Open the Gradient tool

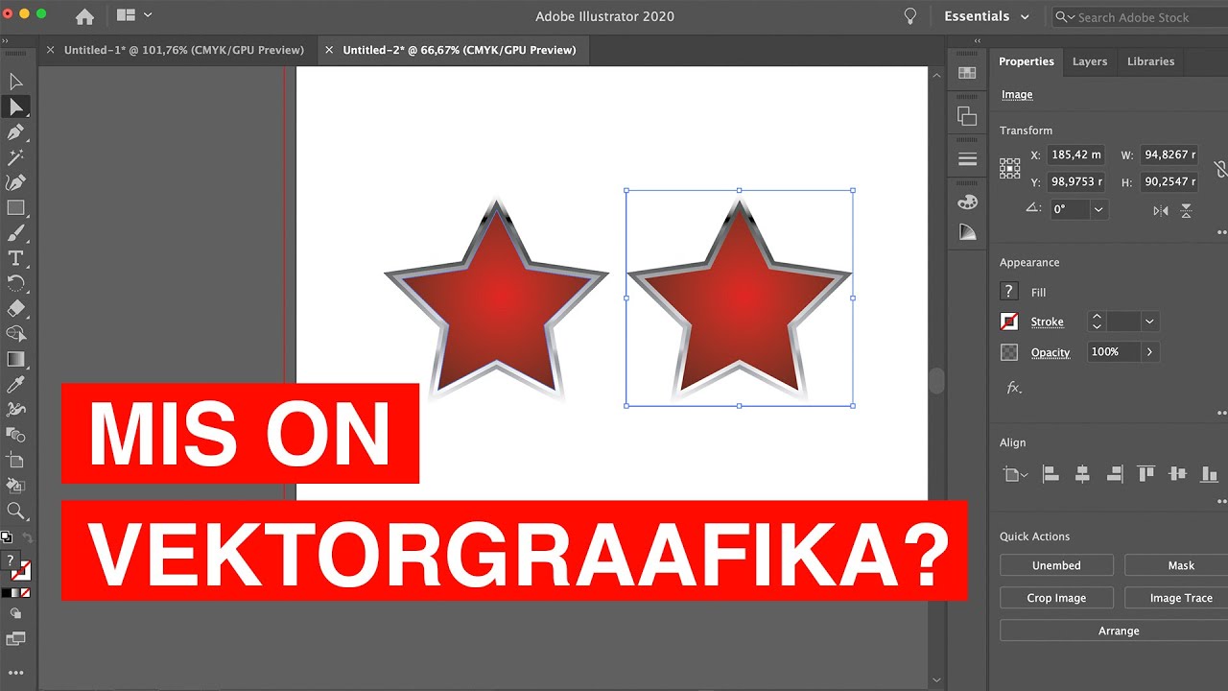15,359
